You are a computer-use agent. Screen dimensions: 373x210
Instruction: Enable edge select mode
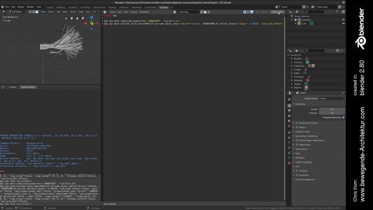coord(34,12)
